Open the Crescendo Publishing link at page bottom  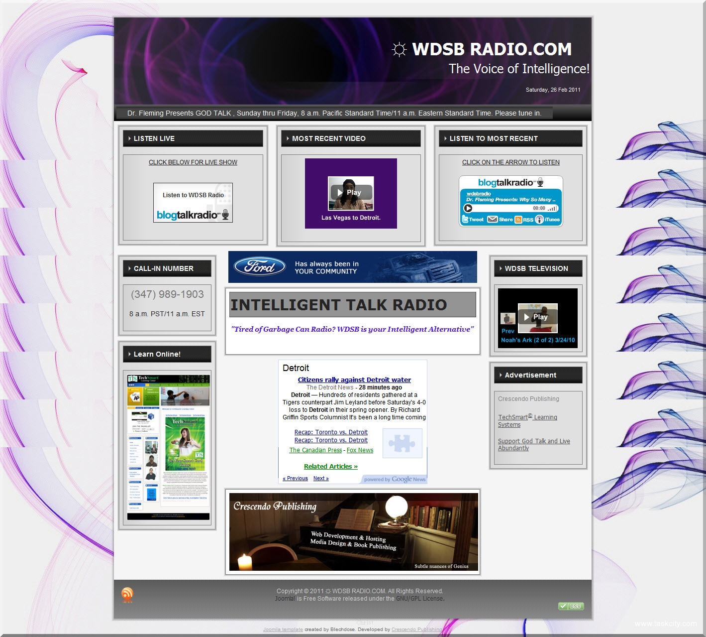click(x=417, y=630)
